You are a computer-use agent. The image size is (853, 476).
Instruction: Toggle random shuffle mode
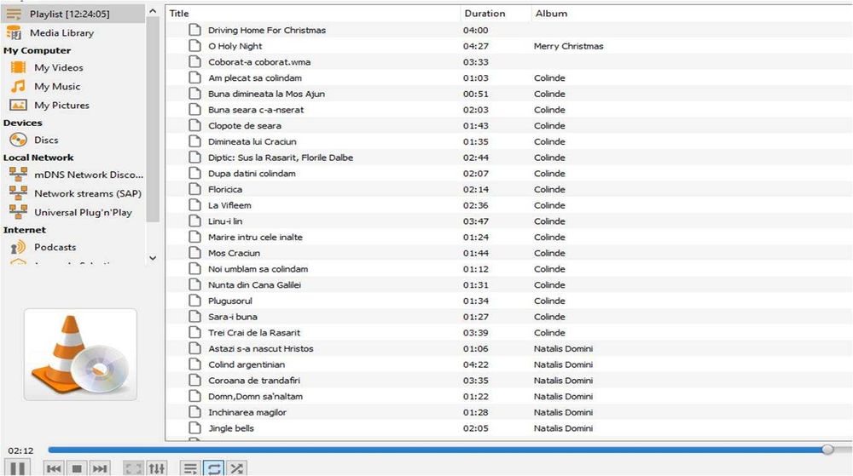[237, 468]
